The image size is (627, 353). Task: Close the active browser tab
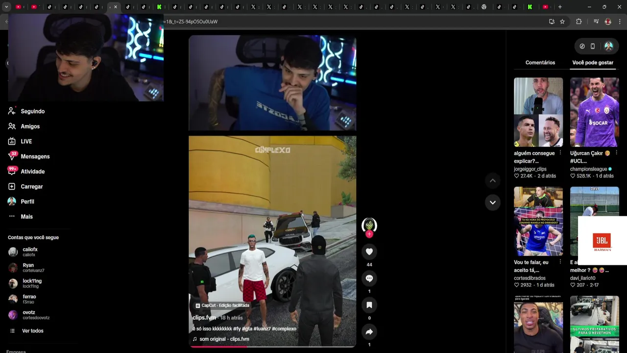[116, 7]
